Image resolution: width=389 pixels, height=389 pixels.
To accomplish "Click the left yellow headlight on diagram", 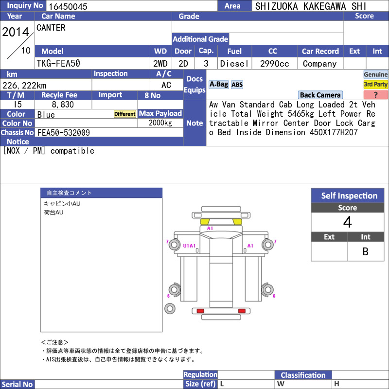I will [x=205, y=222].
